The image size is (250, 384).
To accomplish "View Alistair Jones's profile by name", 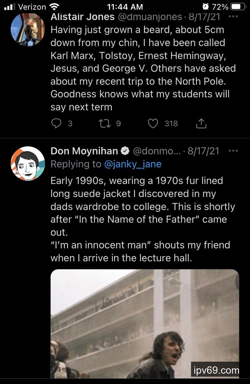I will 82,17.
